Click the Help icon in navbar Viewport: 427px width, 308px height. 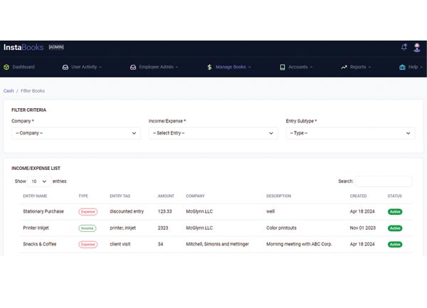click(402, 68)
